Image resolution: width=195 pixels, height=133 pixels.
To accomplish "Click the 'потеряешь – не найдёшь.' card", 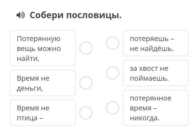I will point(156,43).
